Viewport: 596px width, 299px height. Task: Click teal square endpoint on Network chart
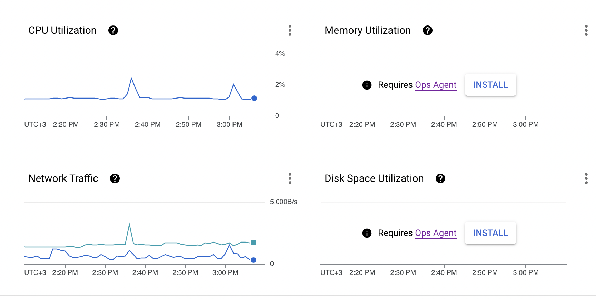254,243
